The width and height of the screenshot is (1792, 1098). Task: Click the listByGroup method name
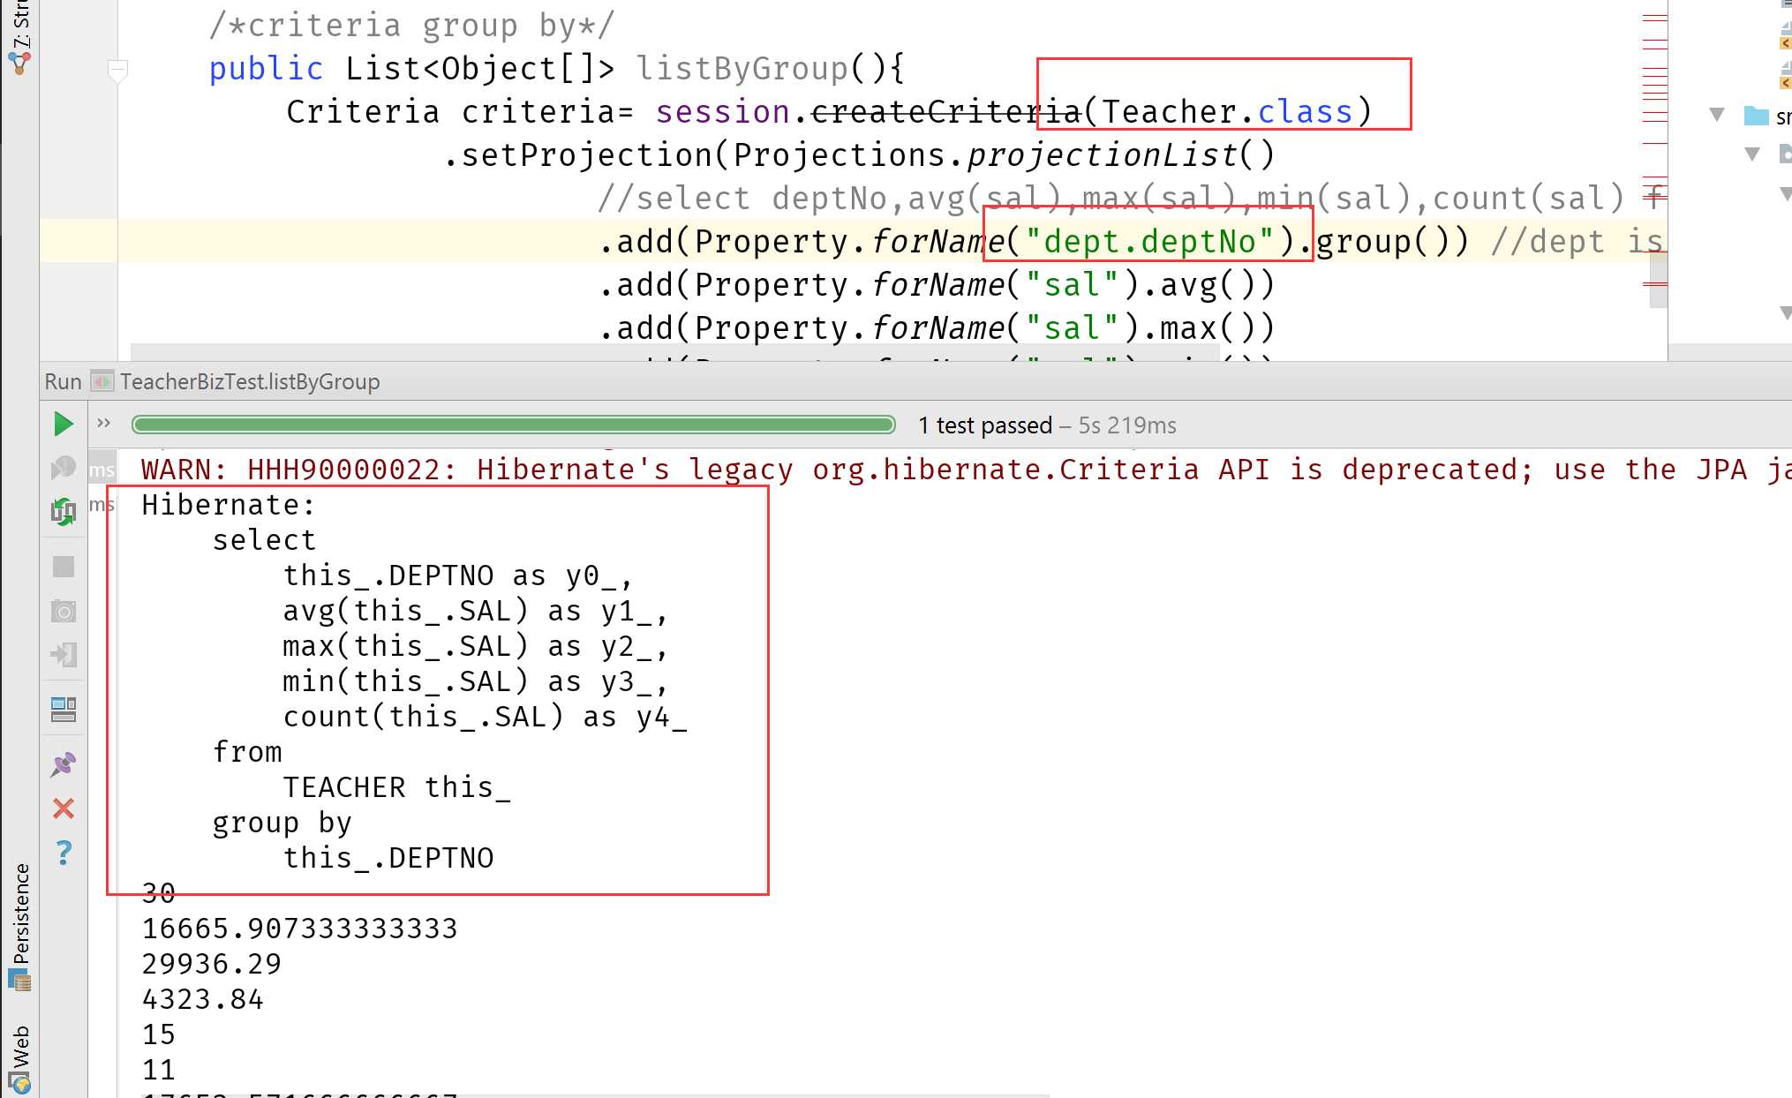[x=742, y=68]
